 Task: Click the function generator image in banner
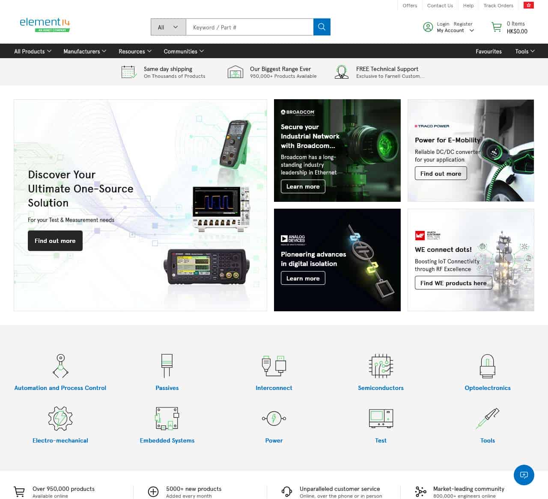click(206, 267)
